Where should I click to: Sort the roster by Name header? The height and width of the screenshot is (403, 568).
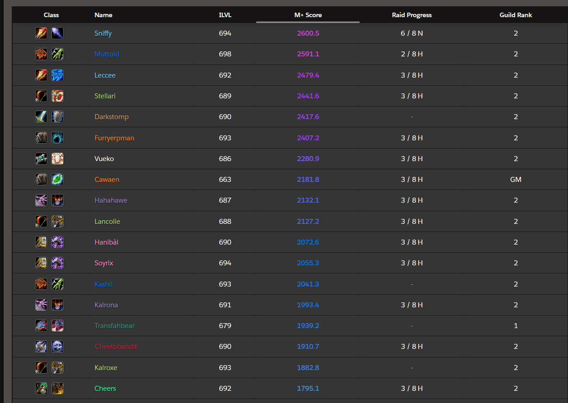[103, 15]
